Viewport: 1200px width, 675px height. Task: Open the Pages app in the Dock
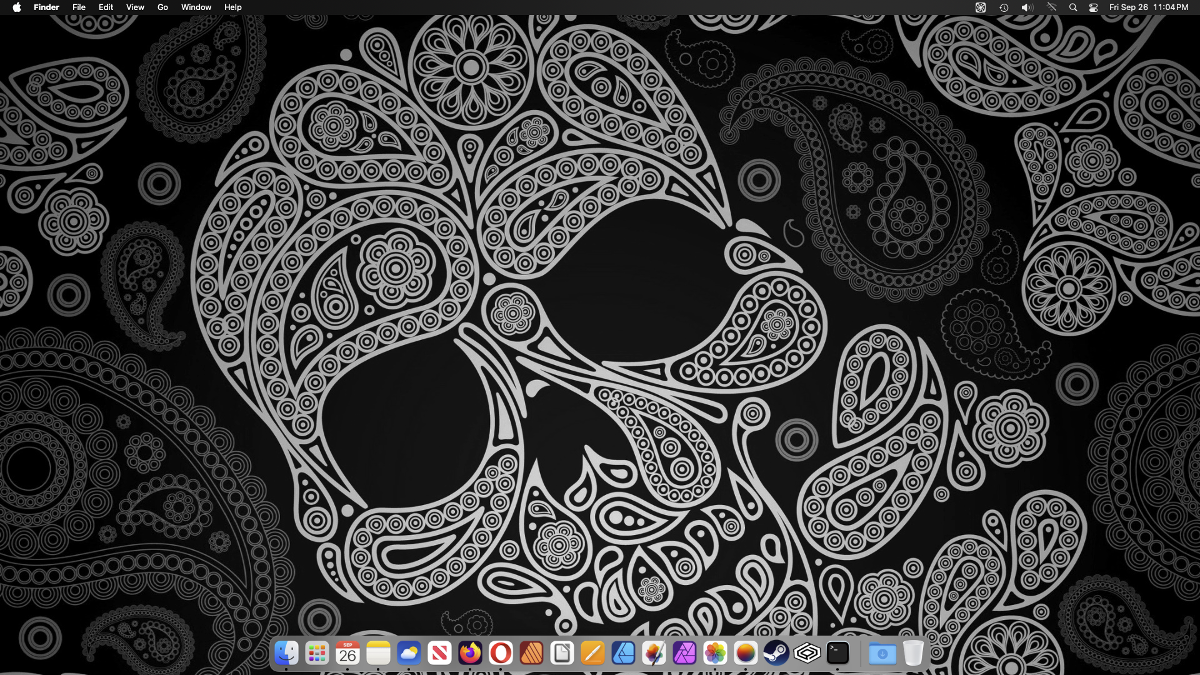pyautogui.click(x=592, y=654)
